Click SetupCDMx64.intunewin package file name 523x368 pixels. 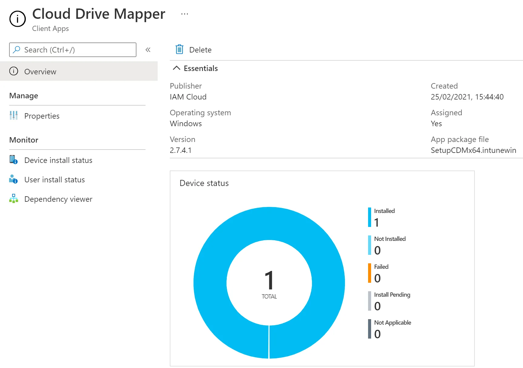click(x=473, y=150)
